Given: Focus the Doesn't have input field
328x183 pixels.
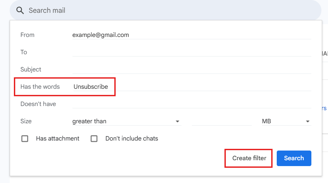Looking at the screenshot, I should 191,104.
